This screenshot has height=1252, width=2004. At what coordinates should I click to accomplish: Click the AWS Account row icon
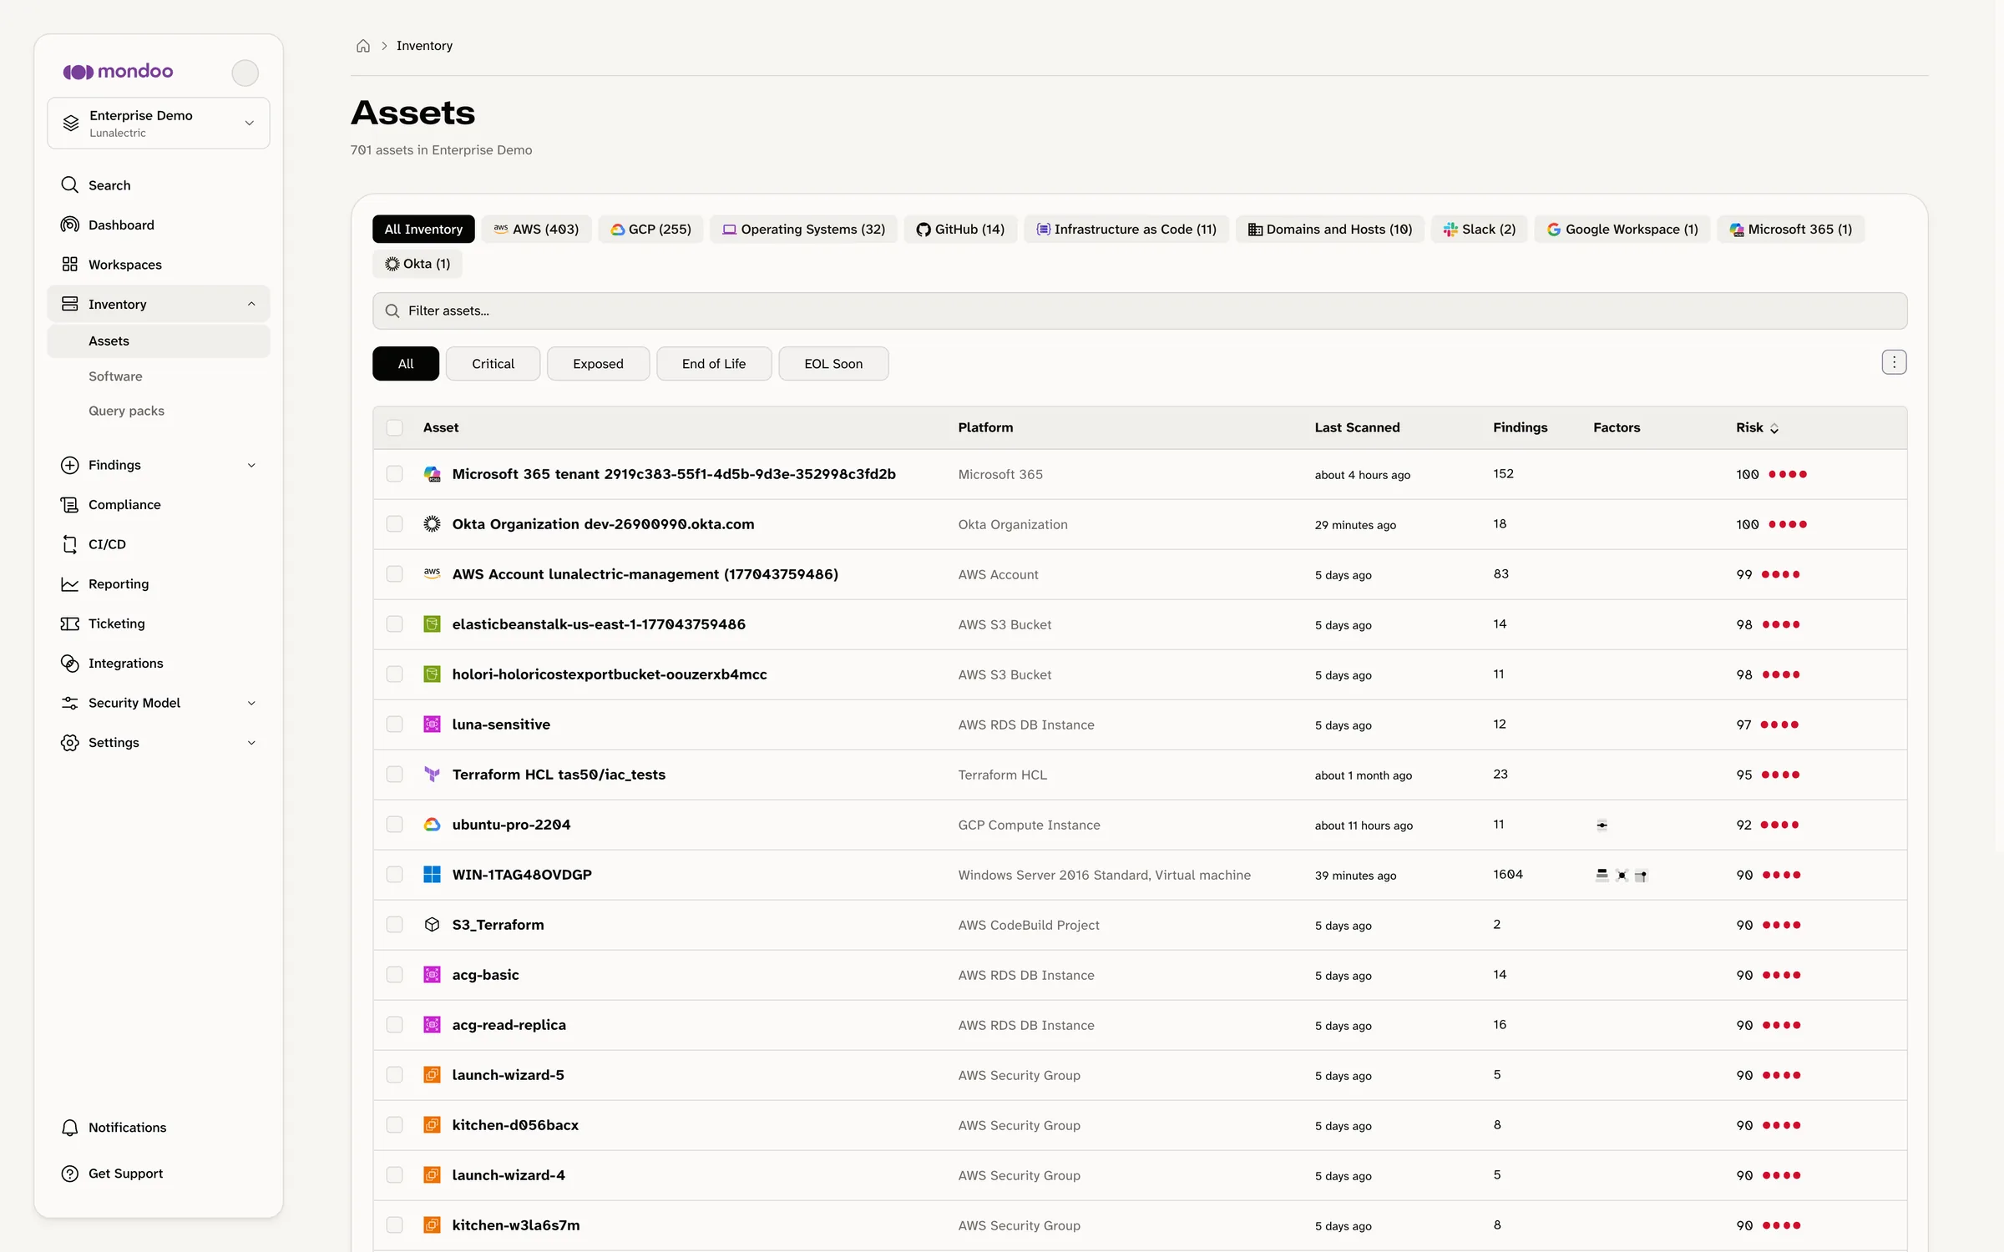coord(432,573)
